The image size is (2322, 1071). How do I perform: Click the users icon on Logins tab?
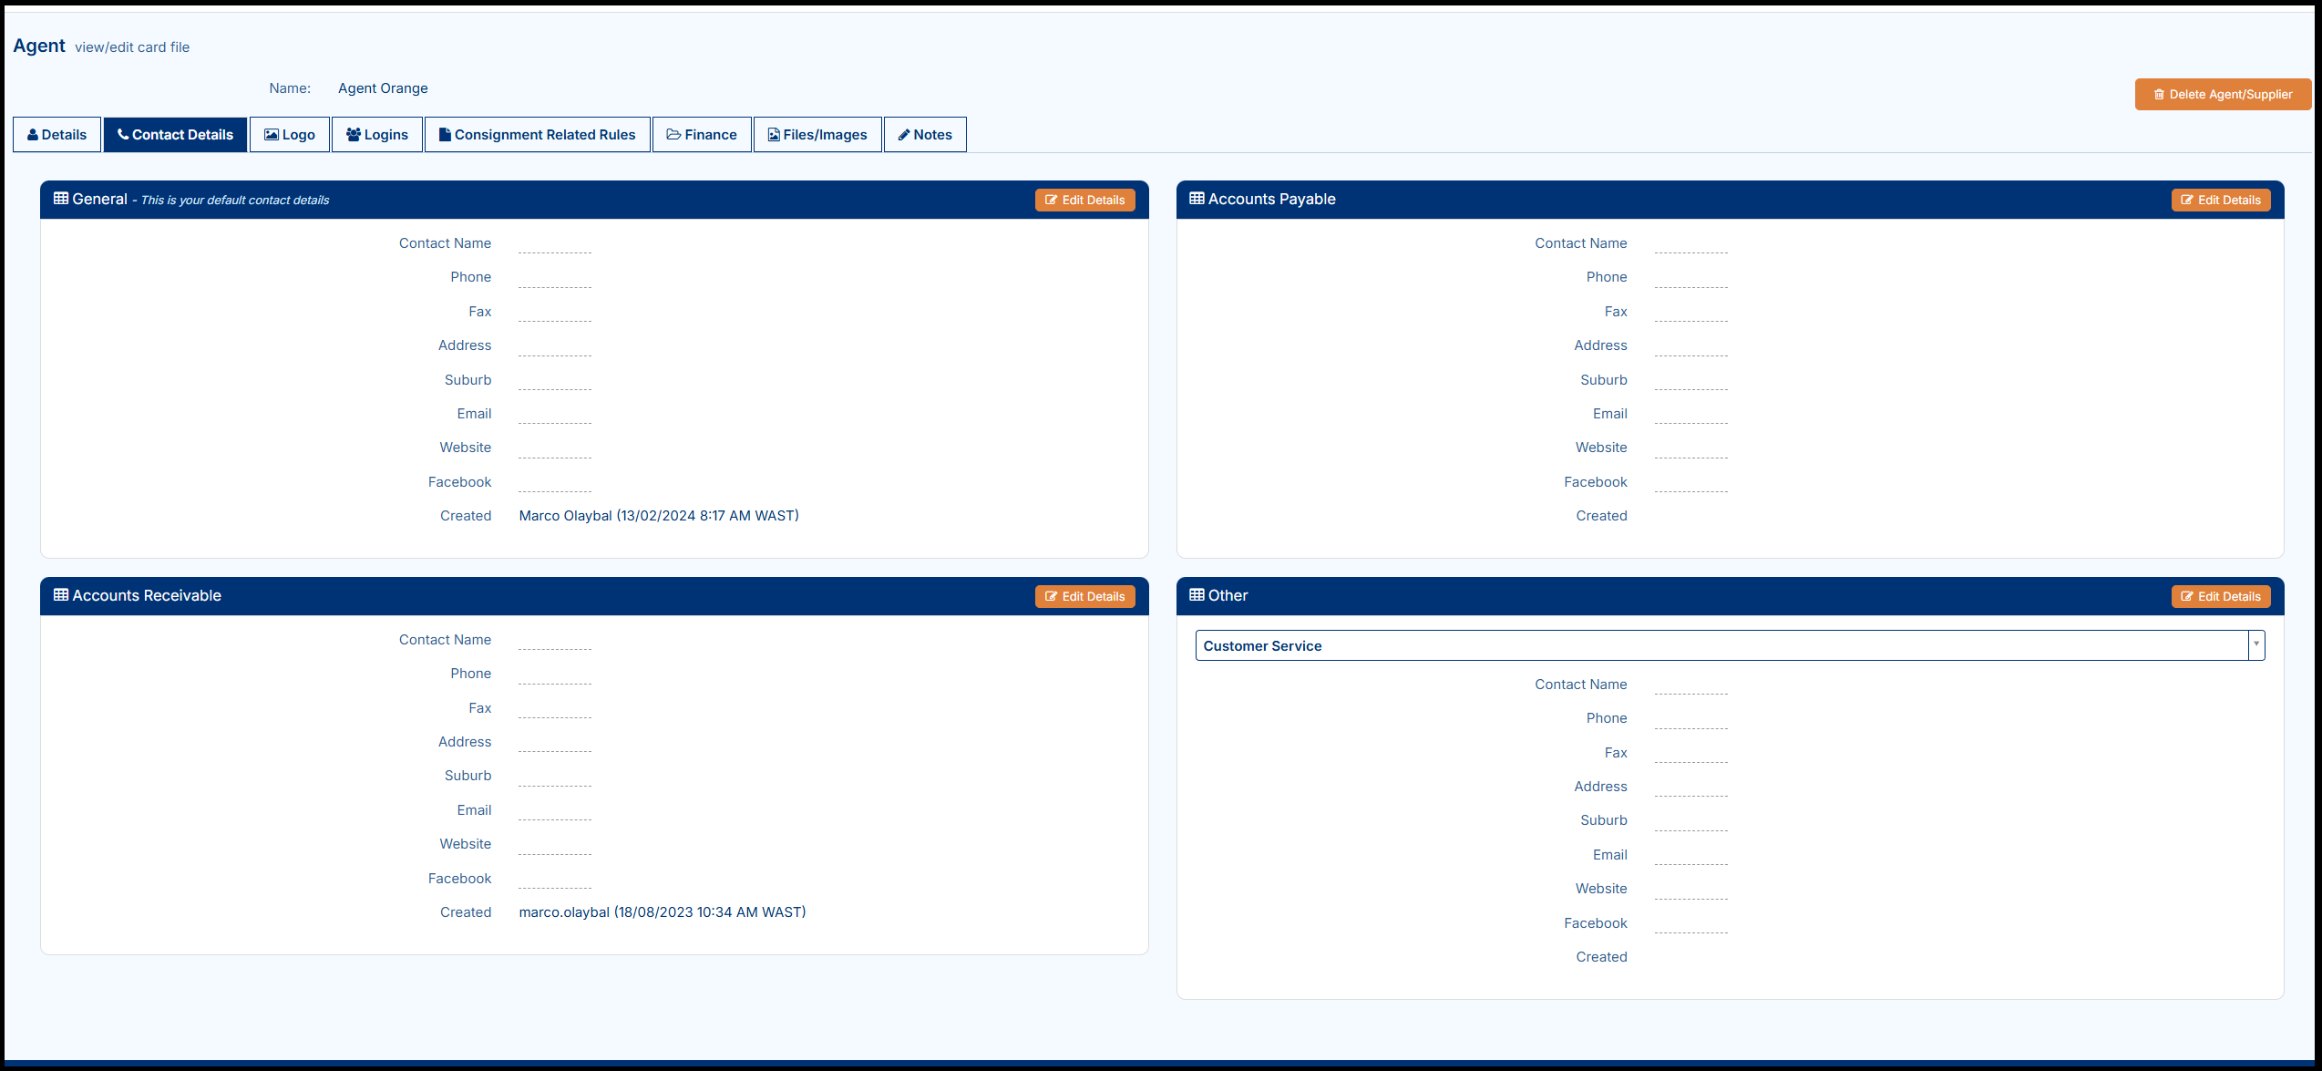click(x=354, y=135)
